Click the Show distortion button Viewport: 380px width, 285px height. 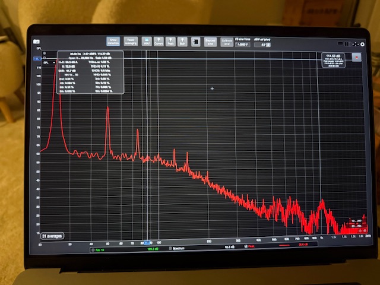pos(113,42)
